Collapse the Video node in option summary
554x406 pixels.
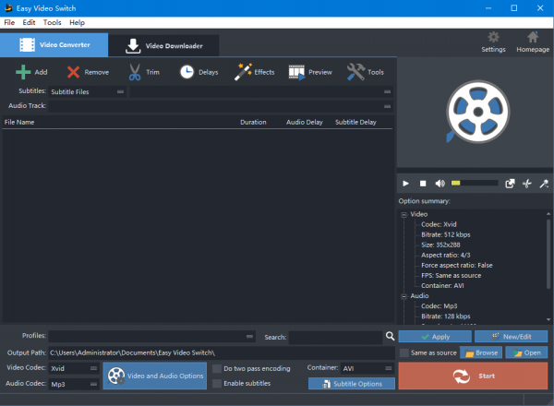click(403, 214)
